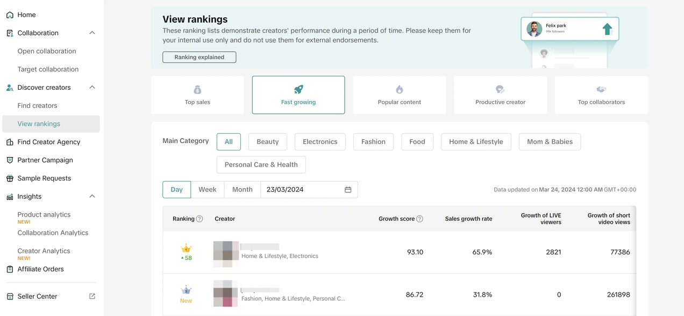The height and width of the screenshot is (316, 684).
Task: Go to Sample Requests in sidebar
Action: [x=44, y=178]
